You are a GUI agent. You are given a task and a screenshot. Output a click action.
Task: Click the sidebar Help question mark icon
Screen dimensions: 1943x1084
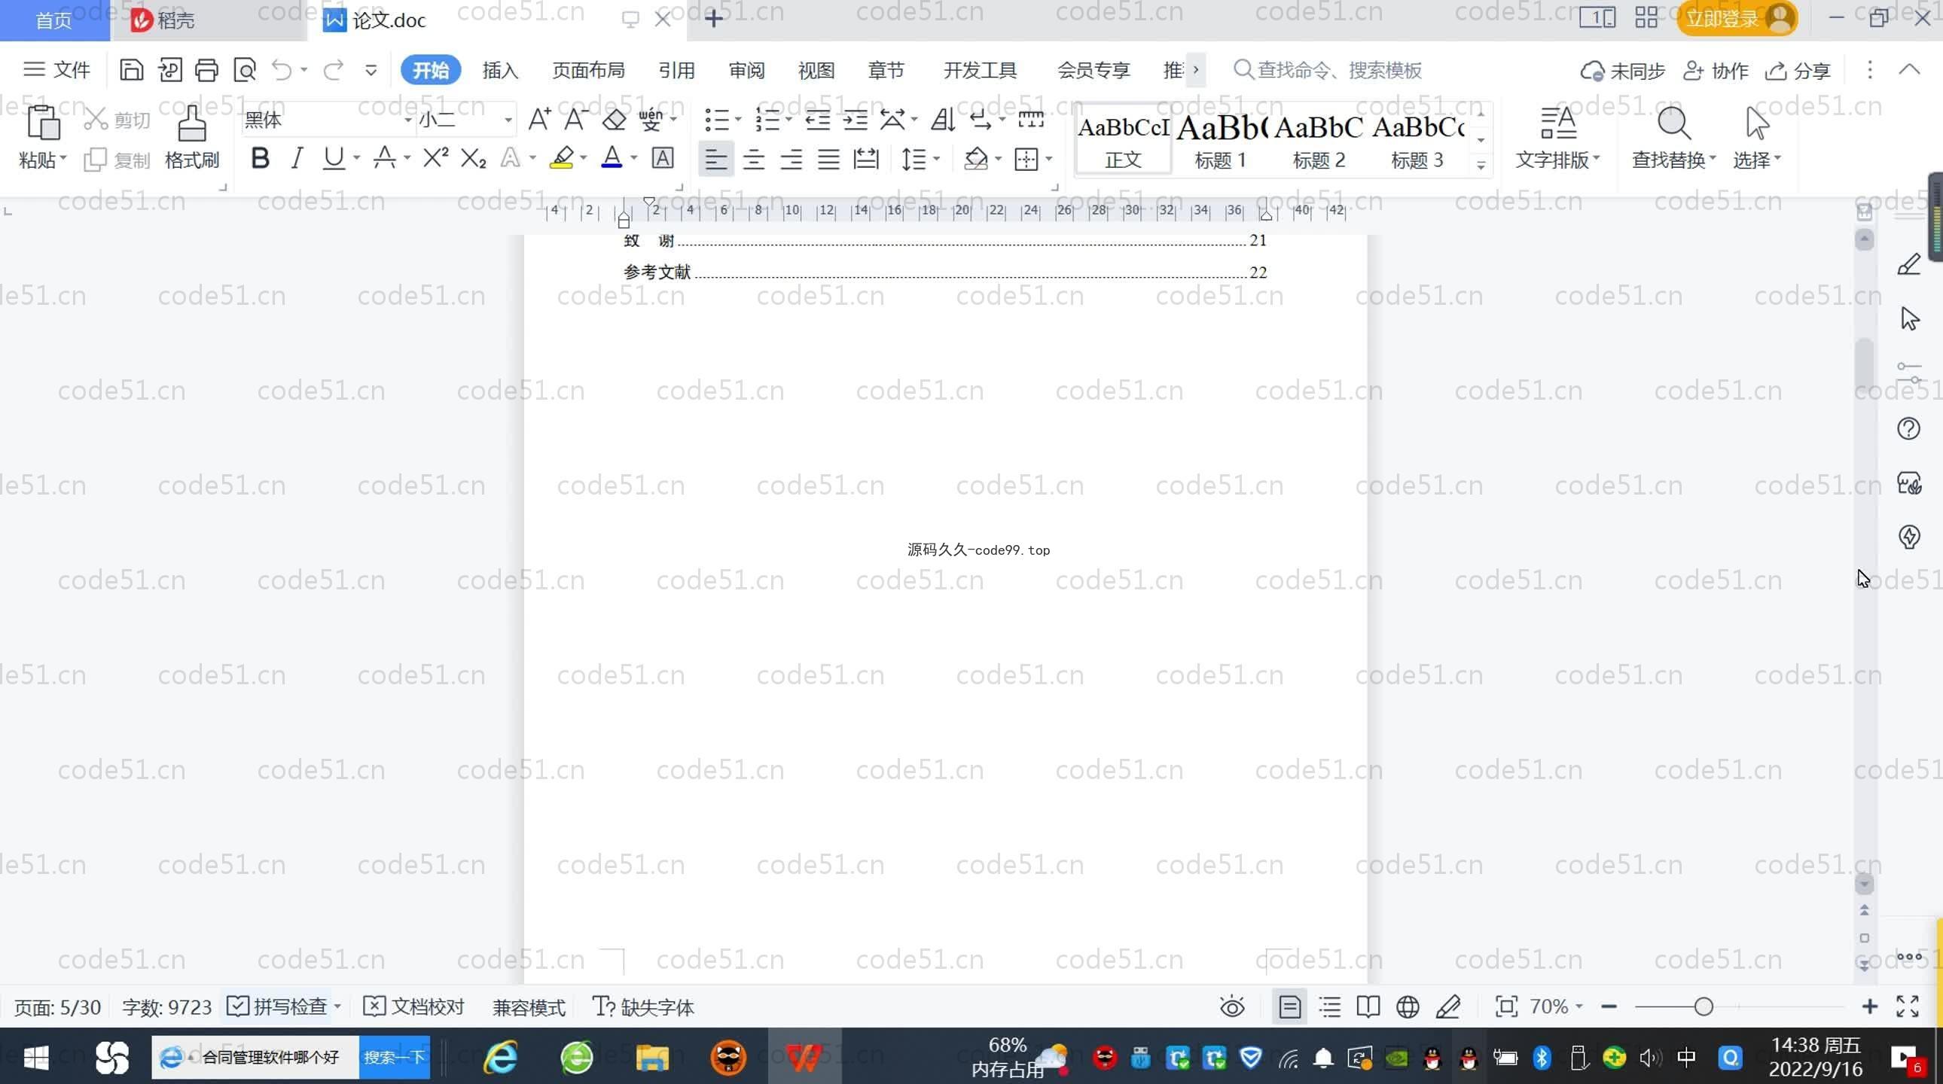(x=1908, y=429)
